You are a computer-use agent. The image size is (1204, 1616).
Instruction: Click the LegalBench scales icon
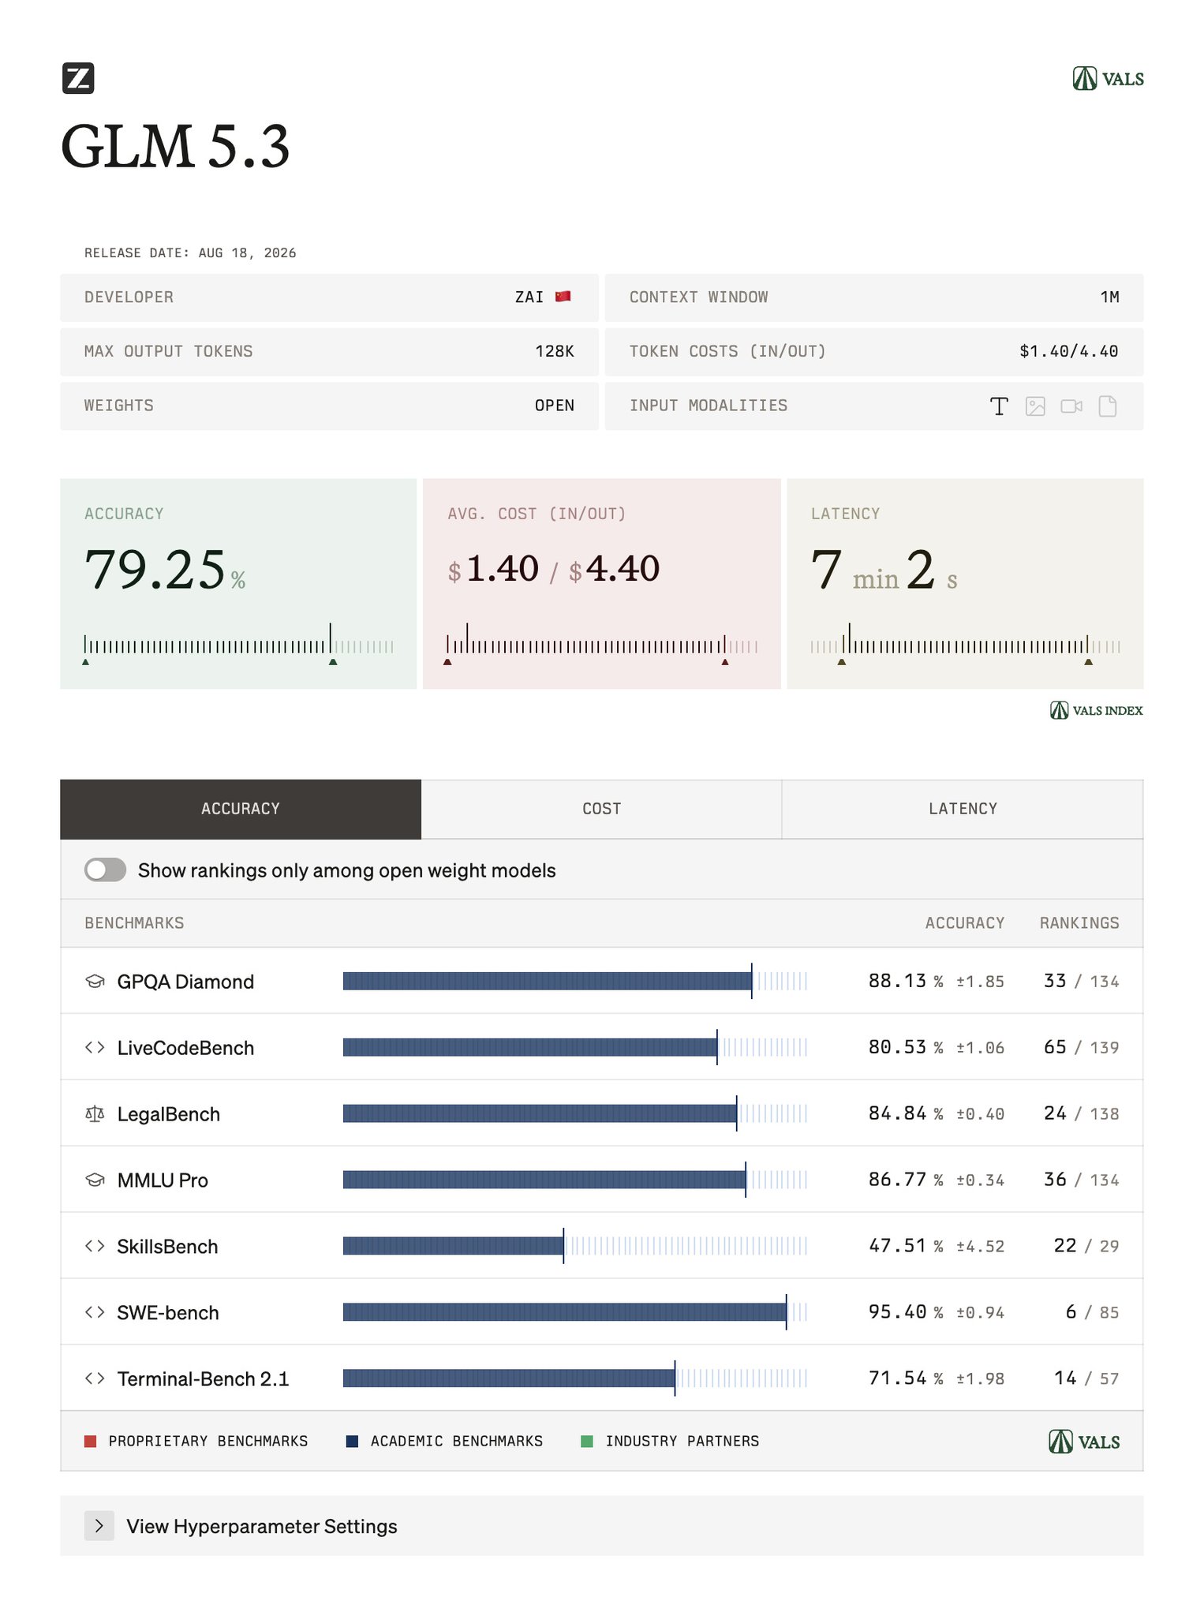[95, 1114]
